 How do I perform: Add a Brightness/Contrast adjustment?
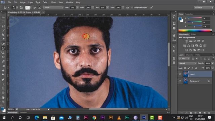point(187,41)
